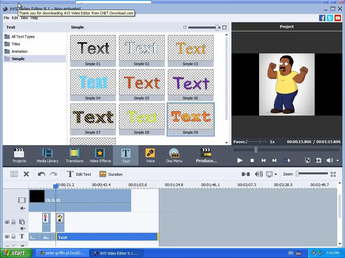Open the audio mixer icon

point(259,174)
